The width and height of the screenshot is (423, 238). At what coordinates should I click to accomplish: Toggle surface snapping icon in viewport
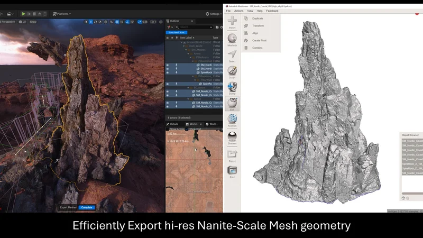[x=111, y=22]
